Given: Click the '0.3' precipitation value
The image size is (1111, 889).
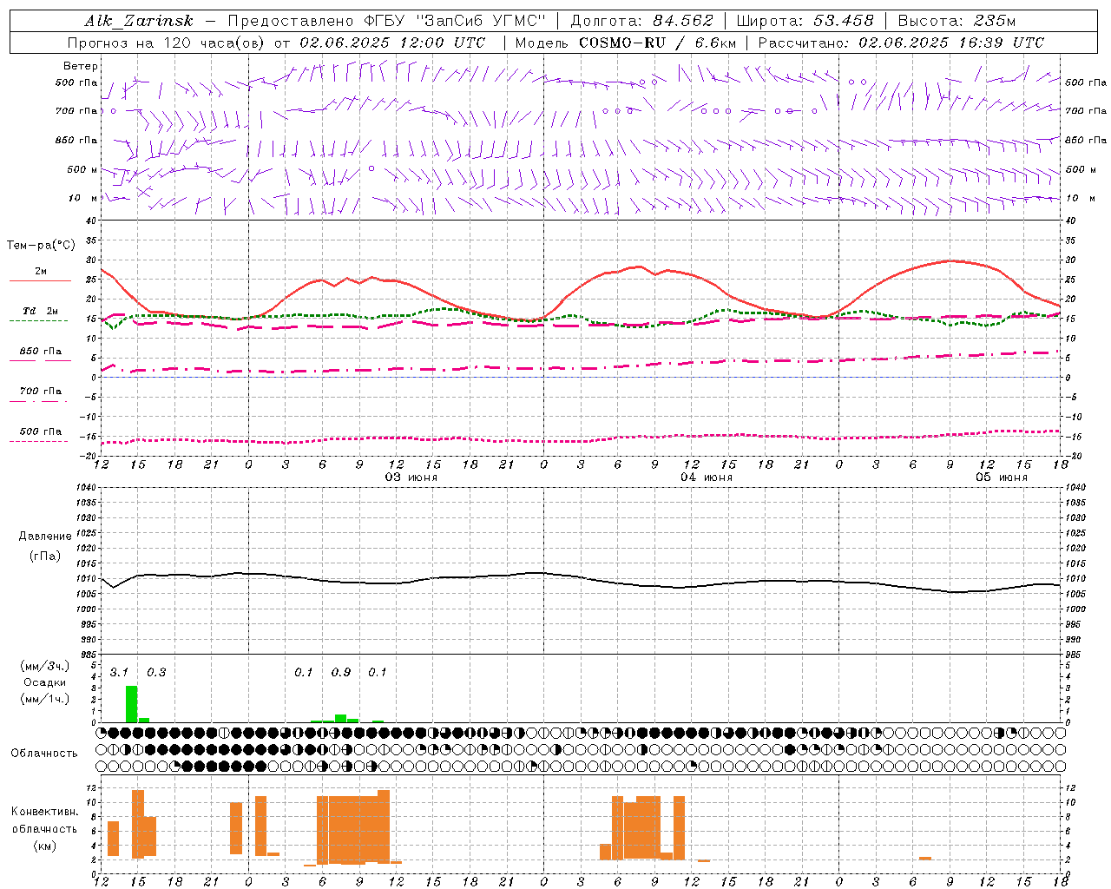Looking at the screenshot, I should [x=156, y=673].
